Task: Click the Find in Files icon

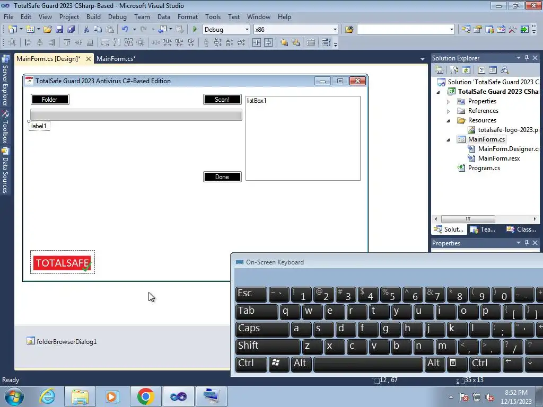Action: (x=349, y=30)
